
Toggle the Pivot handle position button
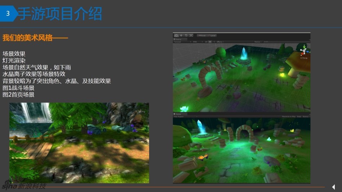[x=202, y=35]
